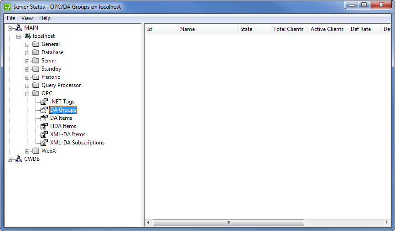The height and width of the screenshot is (231, 395).
Task: Select the Standby folder in tree
Action: coord(51,69)
